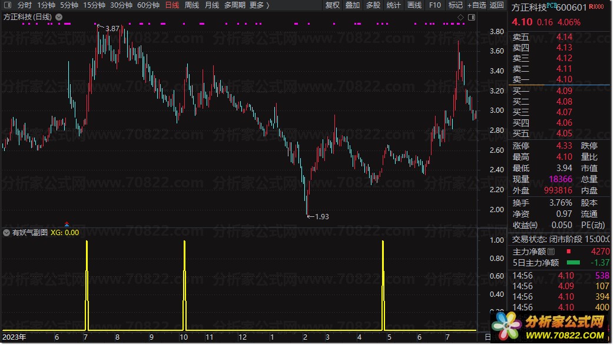
Task: Click the 1.93 low price label
Action: pyautogui.click(x=321, y=217)
